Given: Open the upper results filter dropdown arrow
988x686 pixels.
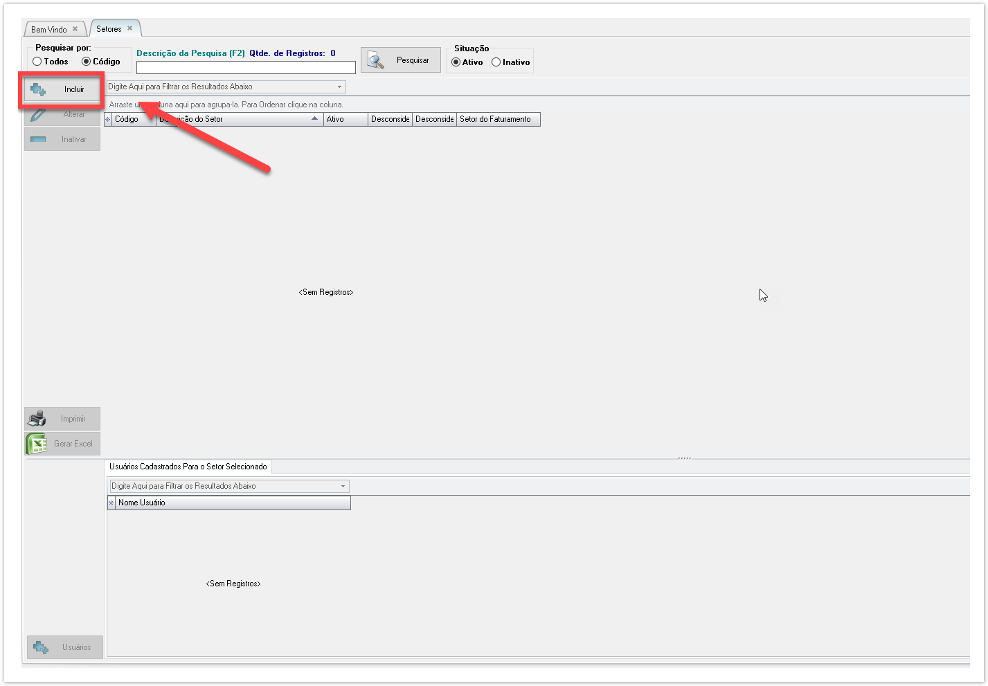Looking at the screenshot, I should [x=339, y=87].
